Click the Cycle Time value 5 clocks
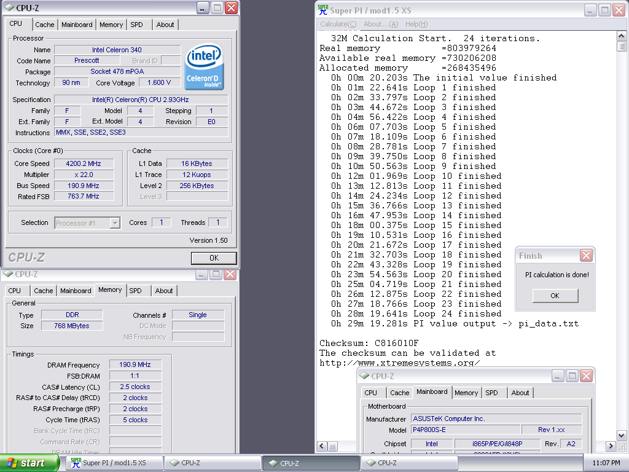Viewport: 629px width, 472px height. (135, 420)
